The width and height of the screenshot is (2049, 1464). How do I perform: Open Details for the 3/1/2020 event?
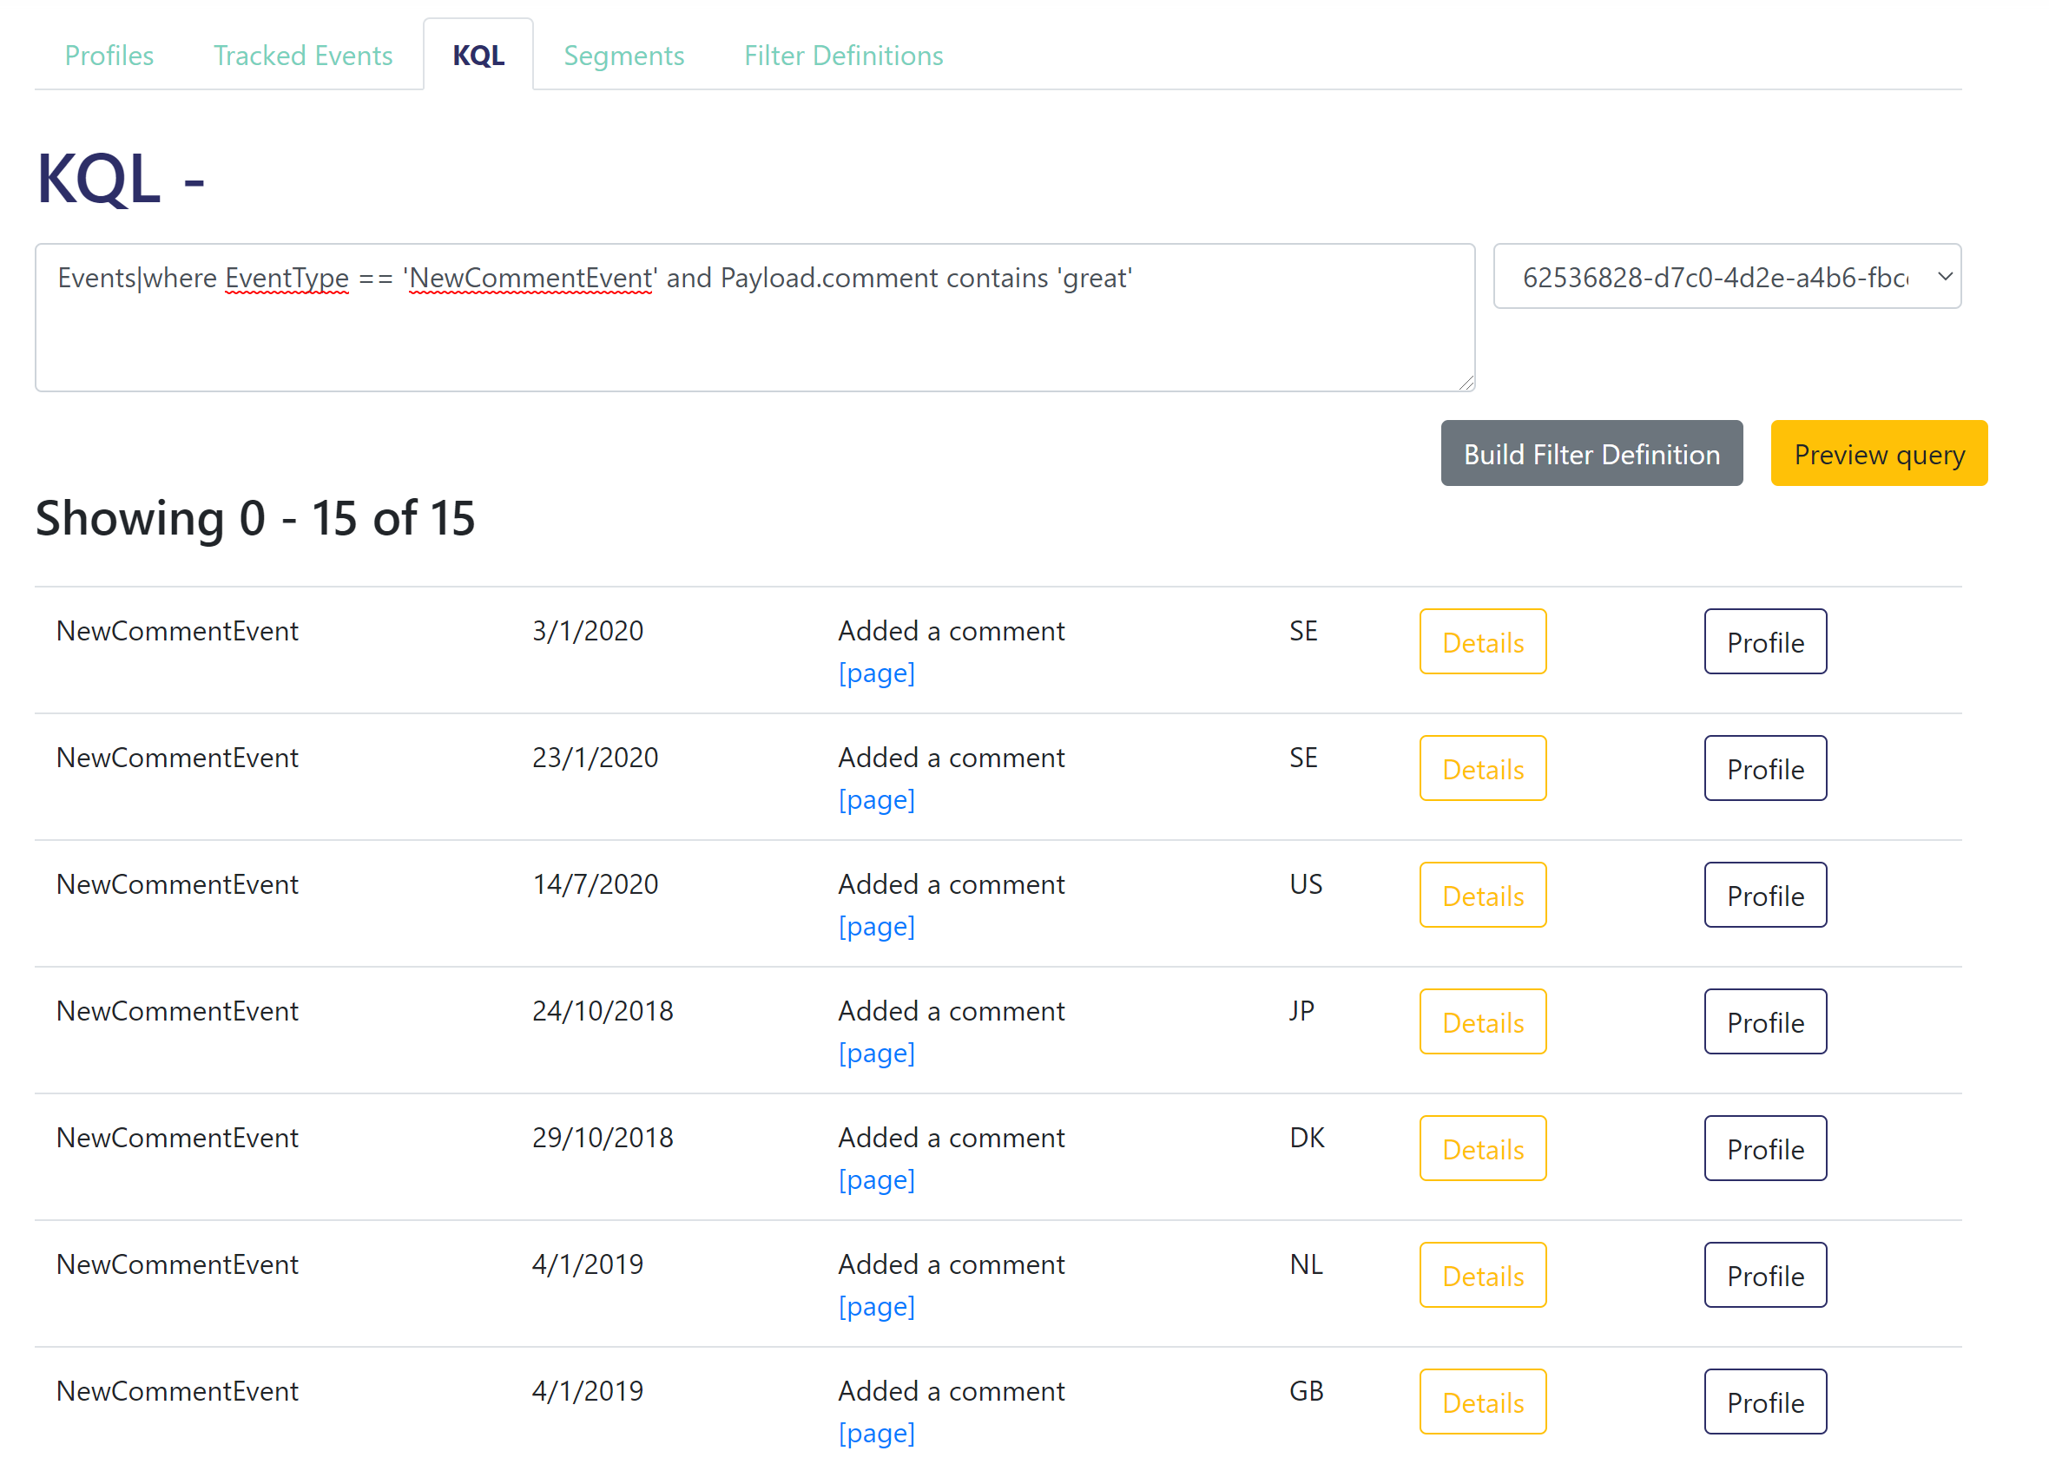[1483, 642]
